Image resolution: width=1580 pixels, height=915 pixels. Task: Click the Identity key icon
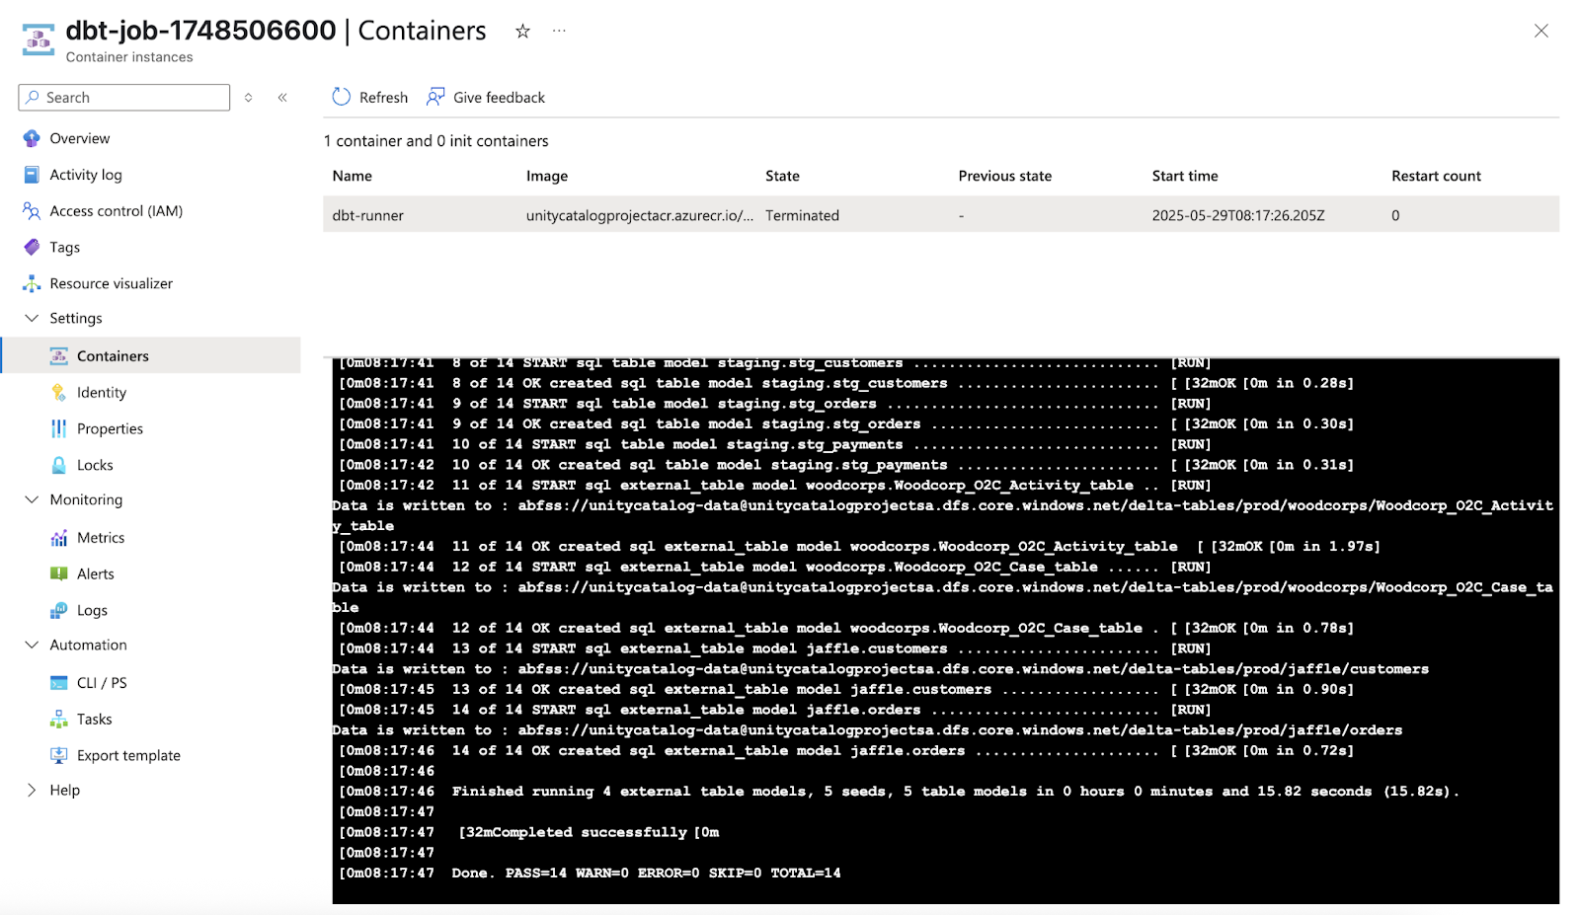(x=59, y=392)
